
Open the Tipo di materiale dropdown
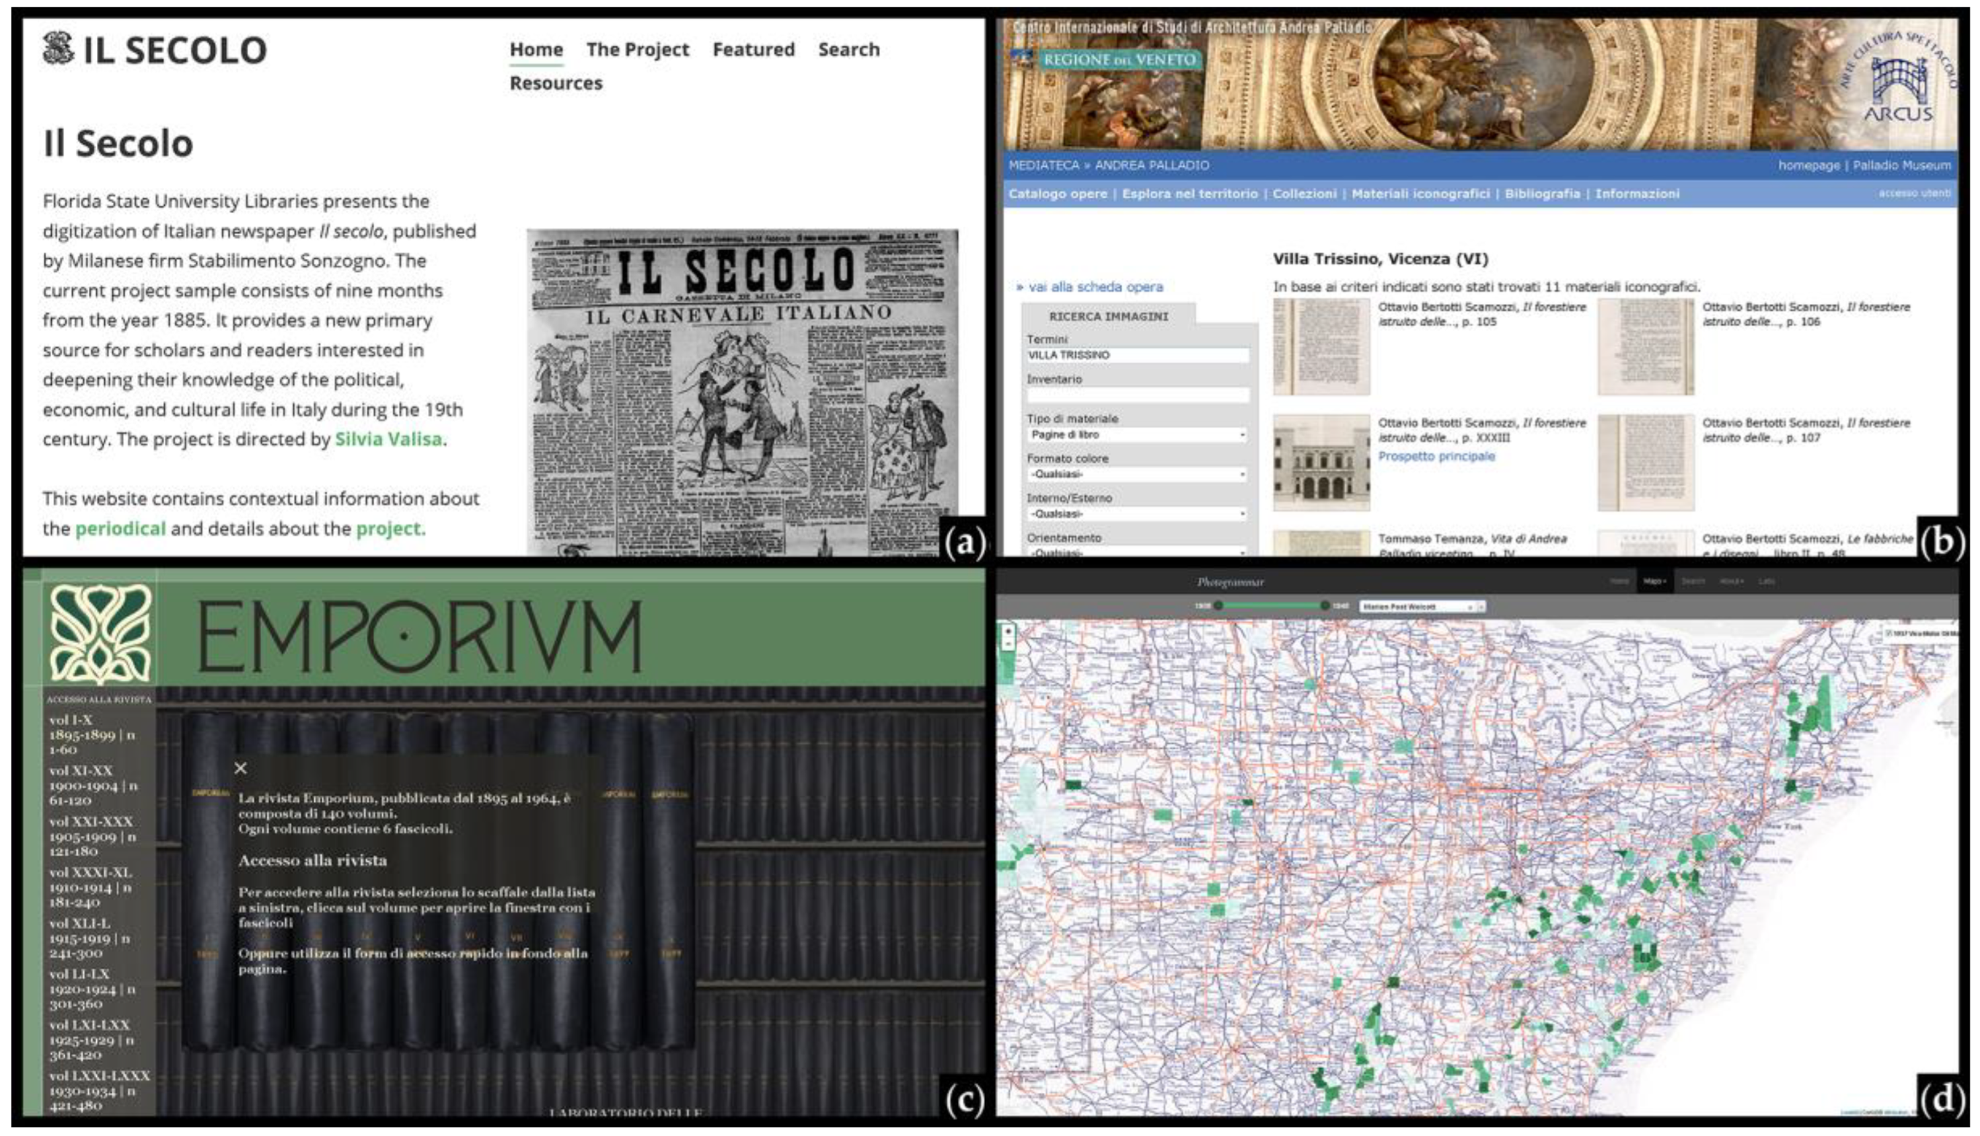pyautogui.click(x=1136, y=434)
